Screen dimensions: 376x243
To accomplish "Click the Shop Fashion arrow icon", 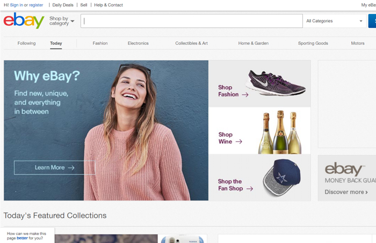I will (245, 95).
